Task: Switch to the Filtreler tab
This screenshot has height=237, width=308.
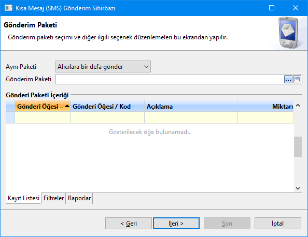Action: 53,198
